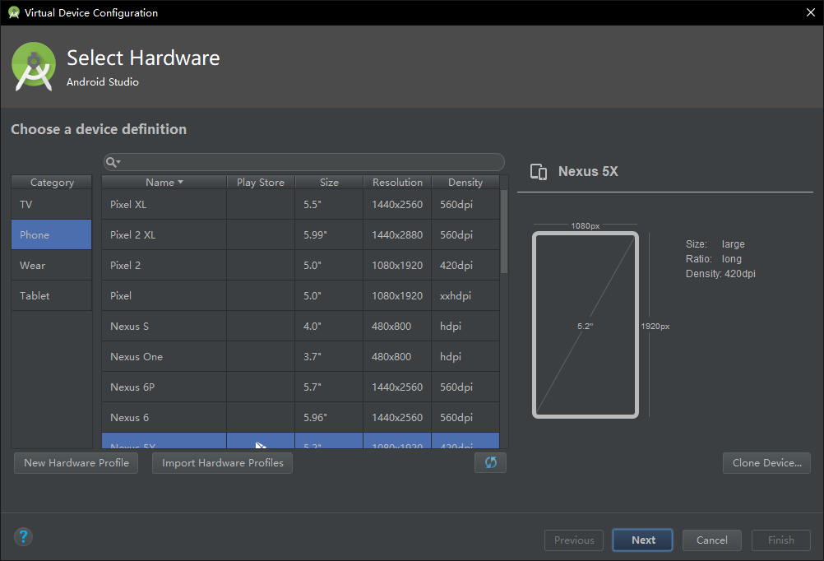Select the Pixel XL device row
Screen dimensions: 824x561
click(x=300, y=205)
